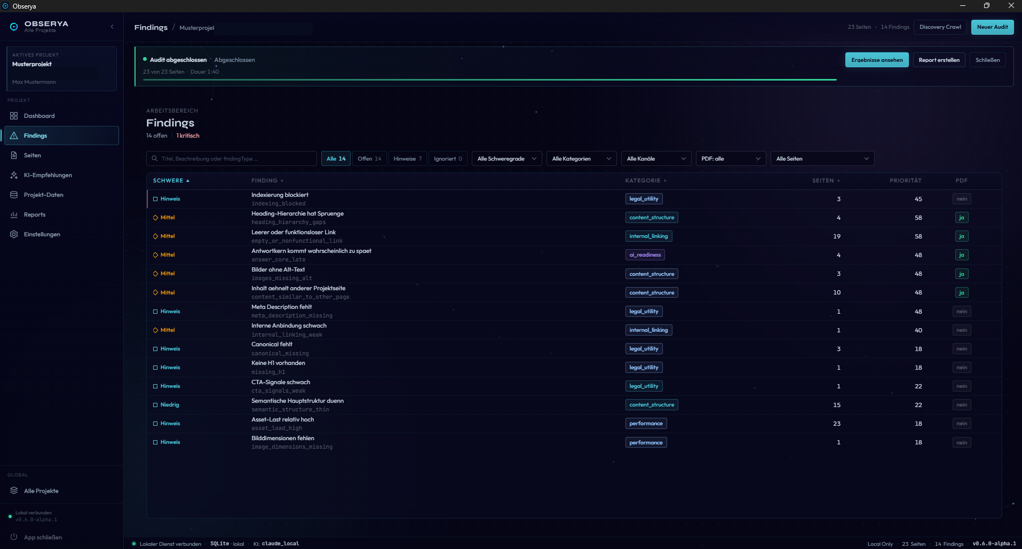Click the App schließen power icon
Image resolution: width=1022 pixels, height=549 pixels.
(14, 537)
